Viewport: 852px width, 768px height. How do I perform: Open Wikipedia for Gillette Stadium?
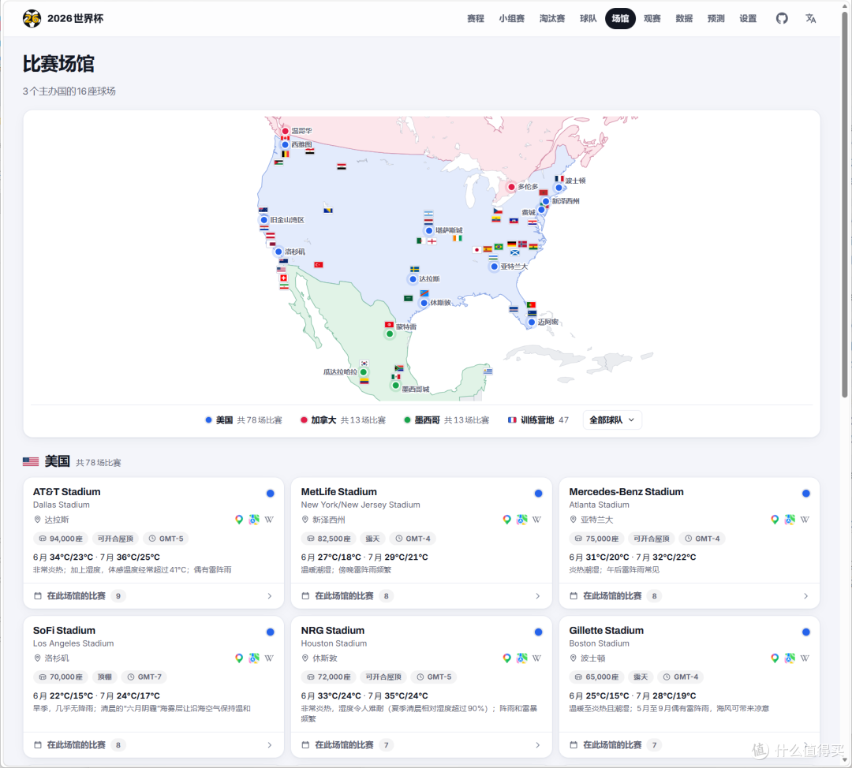point(805,658)
